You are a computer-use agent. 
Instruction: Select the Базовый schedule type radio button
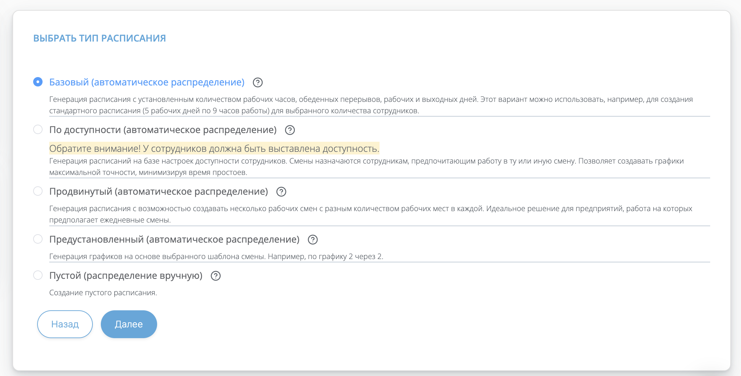[x=38, y=82]
